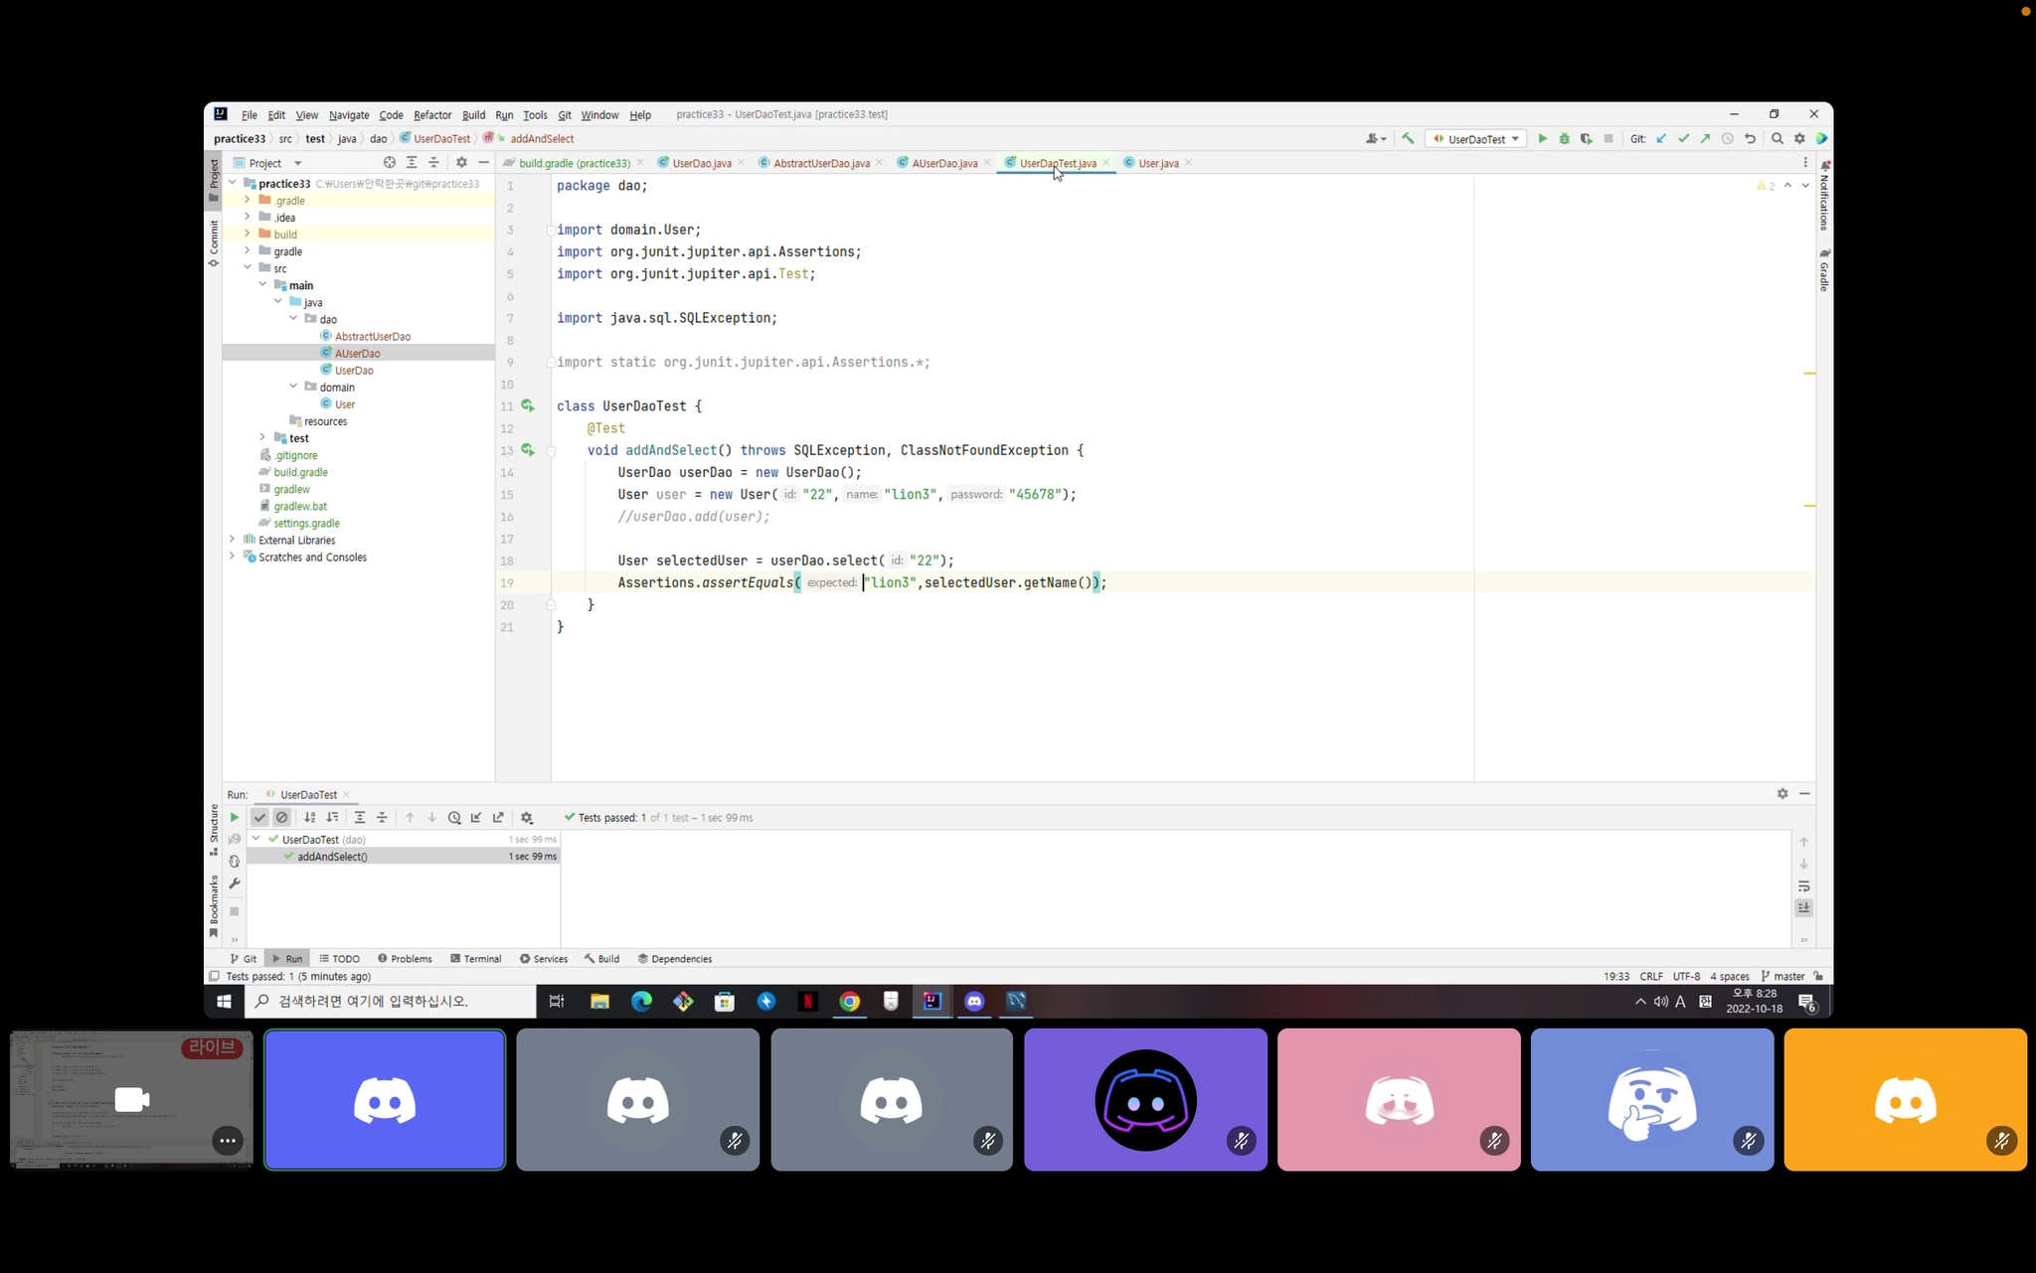
Task: Open the Terminal tool window button
Action: (476, 959)
